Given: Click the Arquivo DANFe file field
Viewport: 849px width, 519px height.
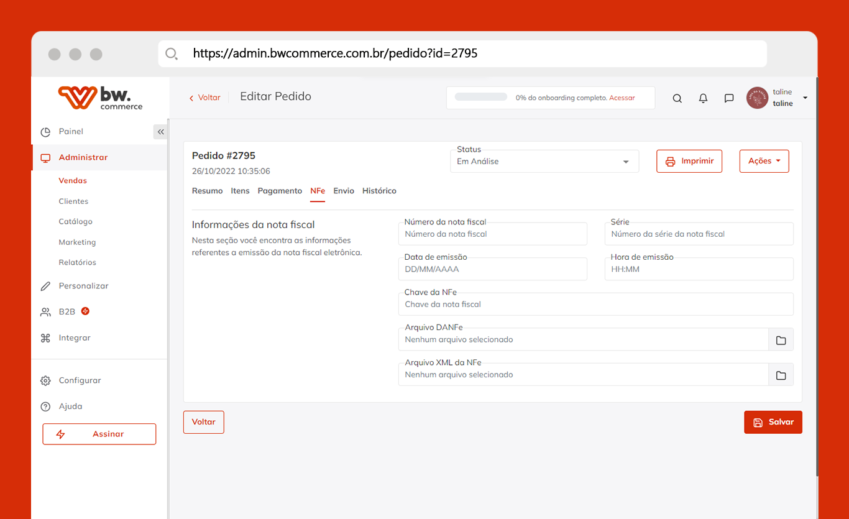Looking at the screenshot, I should click(x=584, y=340).
